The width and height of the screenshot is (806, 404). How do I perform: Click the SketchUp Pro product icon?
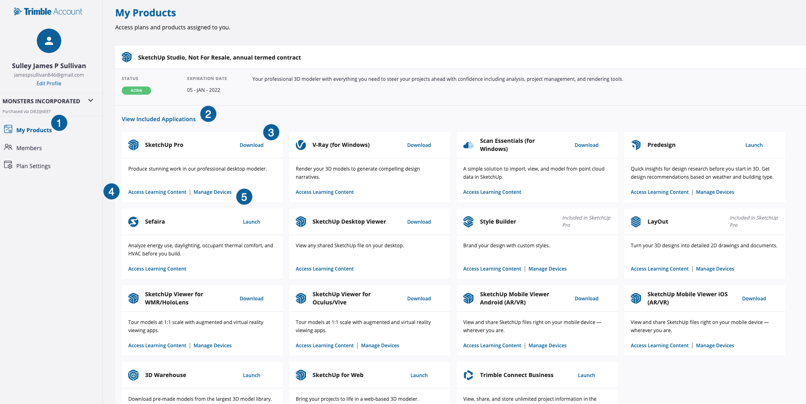pyautogui.click(x=134, y=145)
